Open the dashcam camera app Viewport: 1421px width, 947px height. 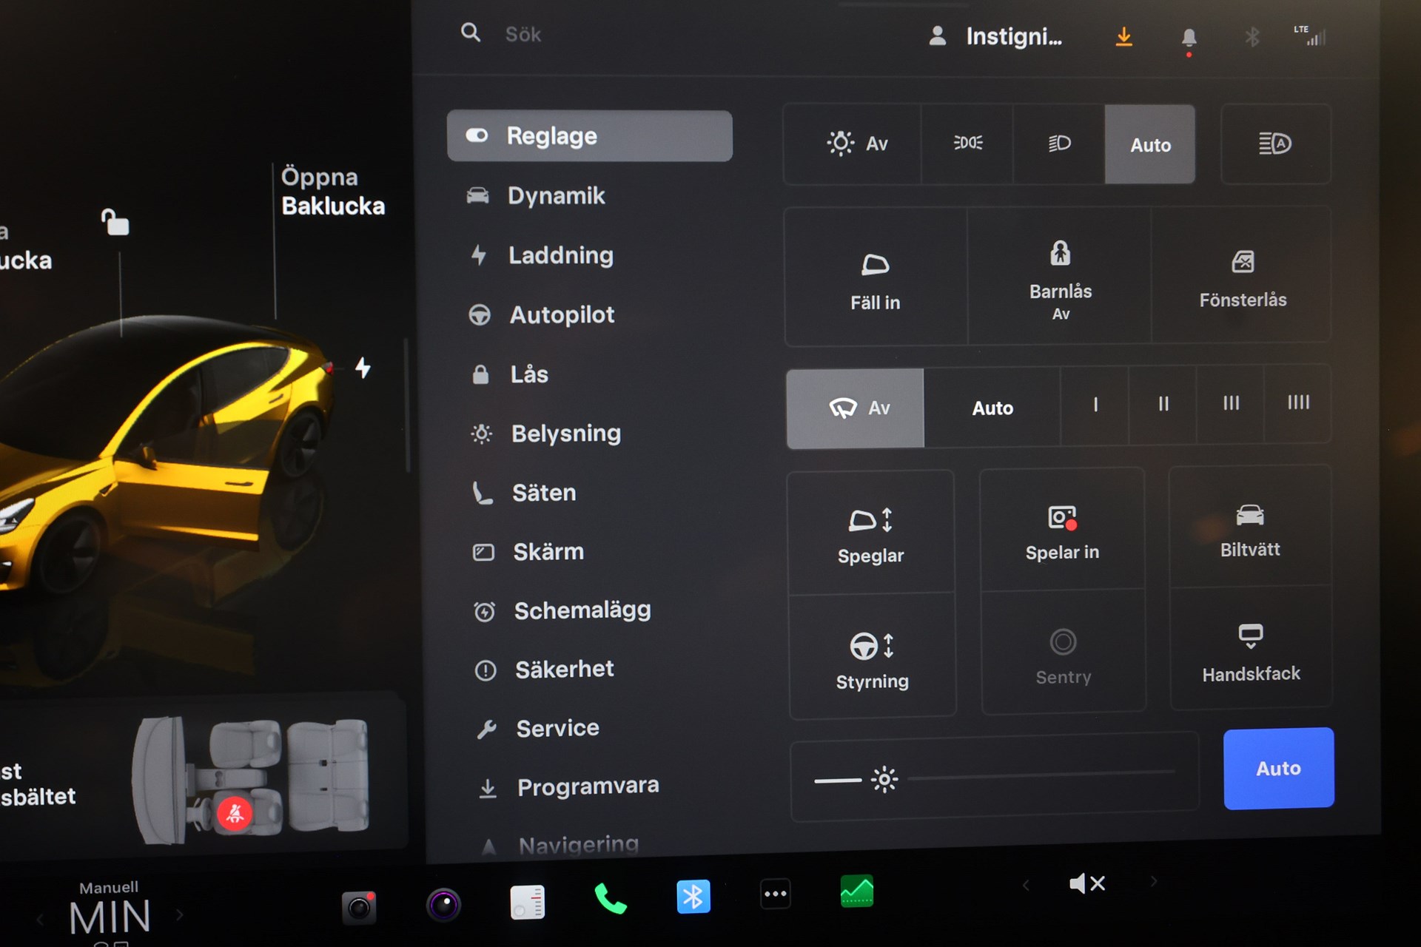click(359, 907)
